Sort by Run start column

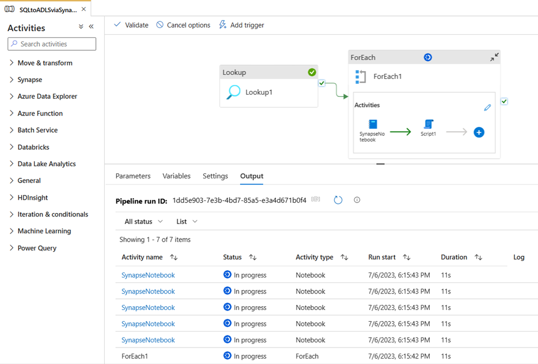click(407, 257)
